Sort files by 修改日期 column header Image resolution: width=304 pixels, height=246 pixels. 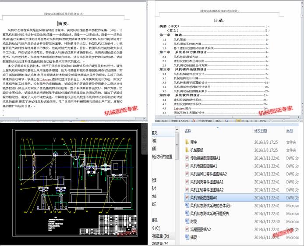pos(261,131)
